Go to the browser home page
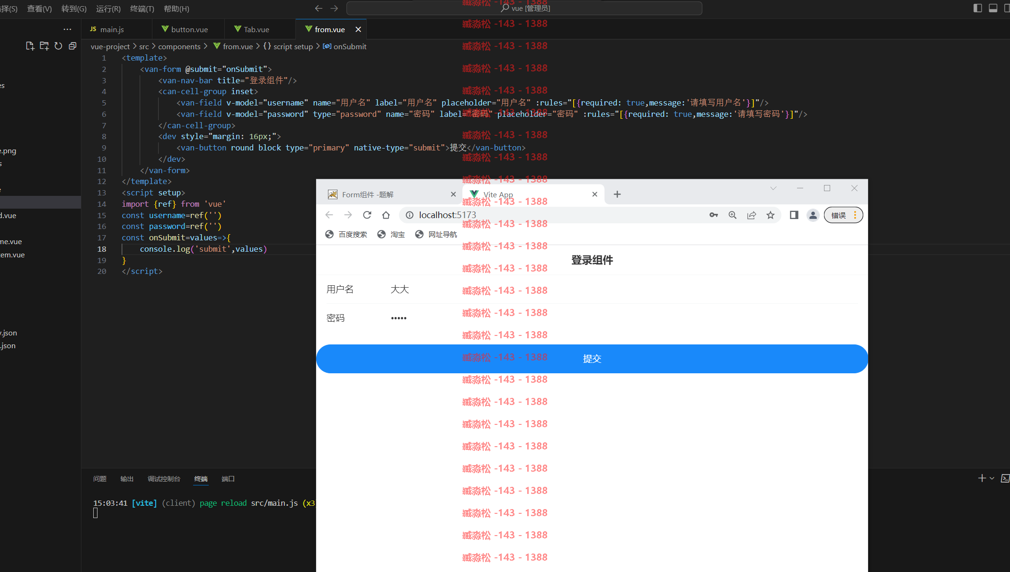The width and height of the screenshot is (1010, 572). (386, 215)
